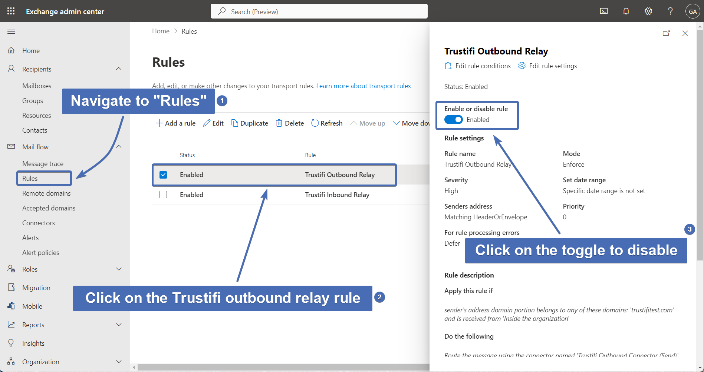Open Cloud Shell terminal icon

(x=604, y=11)
